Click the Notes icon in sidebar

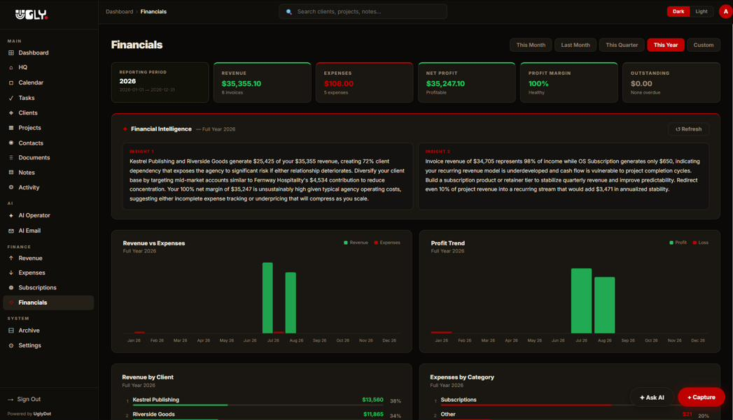pyautogui.click(x=11, y=173)
